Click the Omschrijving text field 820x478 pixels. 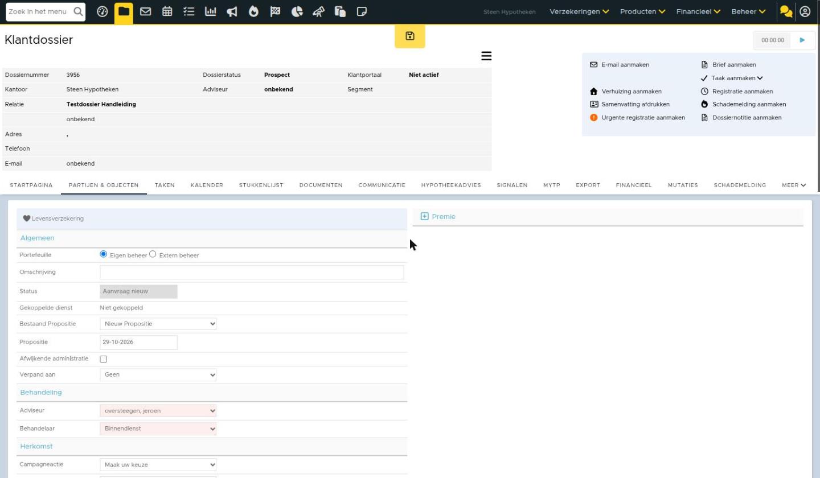tap(252, 272)
